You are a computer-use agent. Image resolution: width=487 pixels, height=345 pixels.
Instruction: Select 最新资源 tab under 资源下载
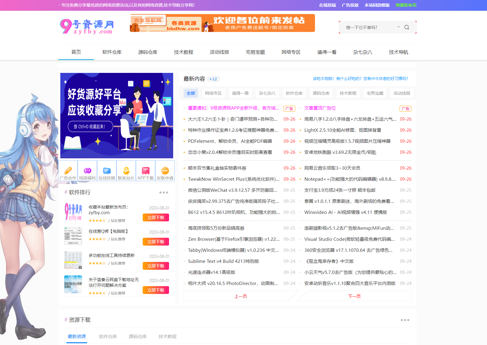point(77,336)
